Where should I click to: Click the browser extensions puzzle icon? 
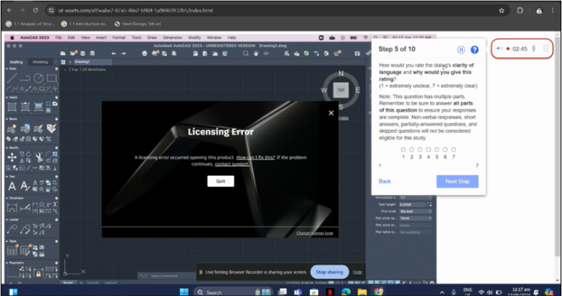point(519,10)
